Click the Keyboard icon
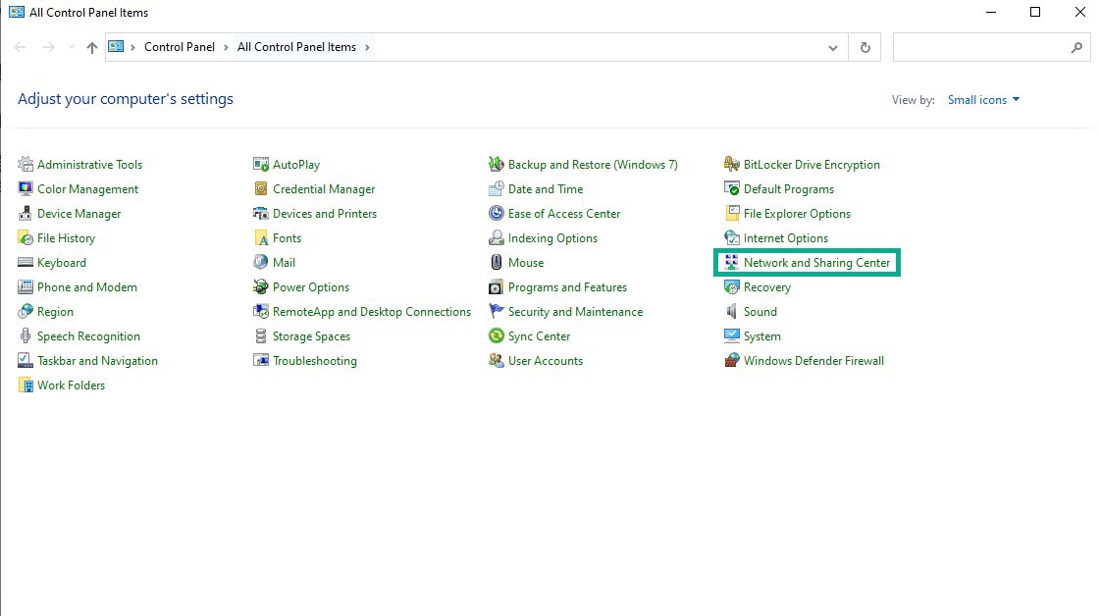1100x616 pixels. (x=26, y=263)
